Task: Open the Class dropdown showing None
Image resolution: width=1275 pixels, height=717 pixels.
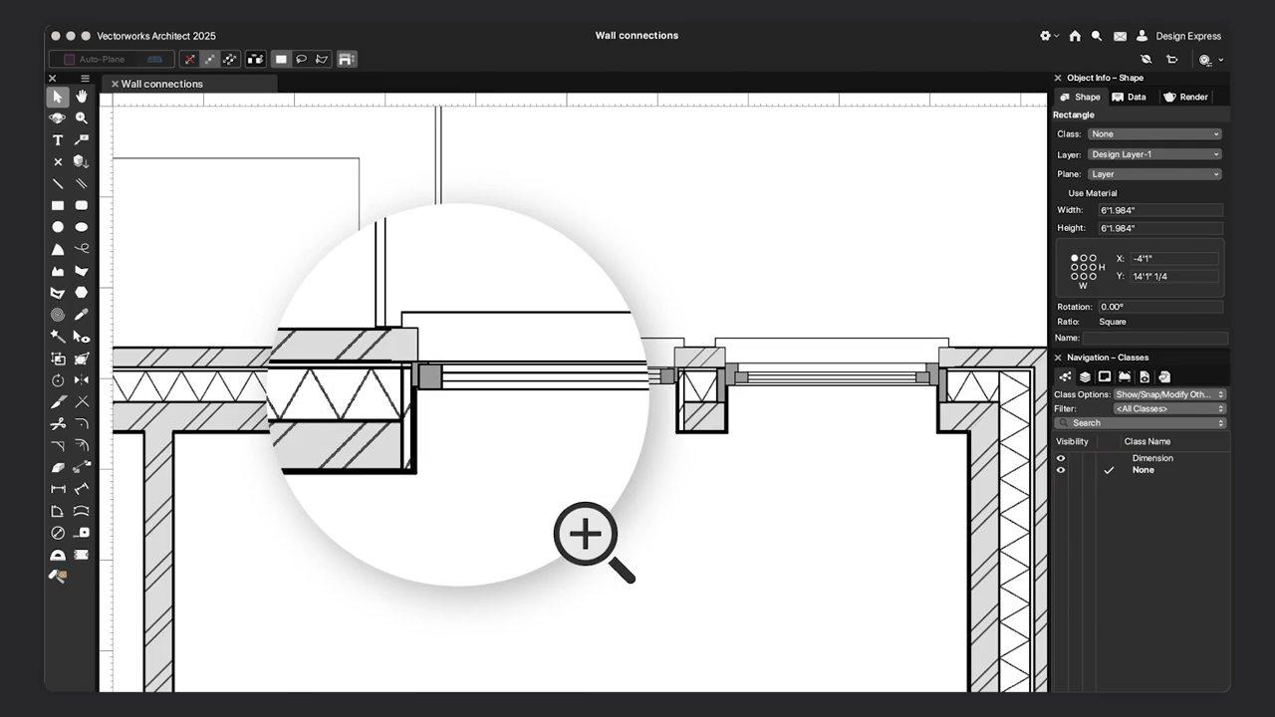Action: point(1154,133)
